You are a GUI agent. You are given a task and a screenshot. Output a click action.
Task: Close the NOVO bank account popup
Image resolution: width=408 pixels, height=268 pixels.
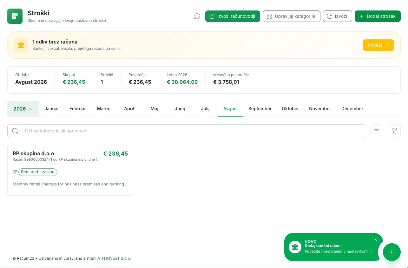click(x=376, y=240)
